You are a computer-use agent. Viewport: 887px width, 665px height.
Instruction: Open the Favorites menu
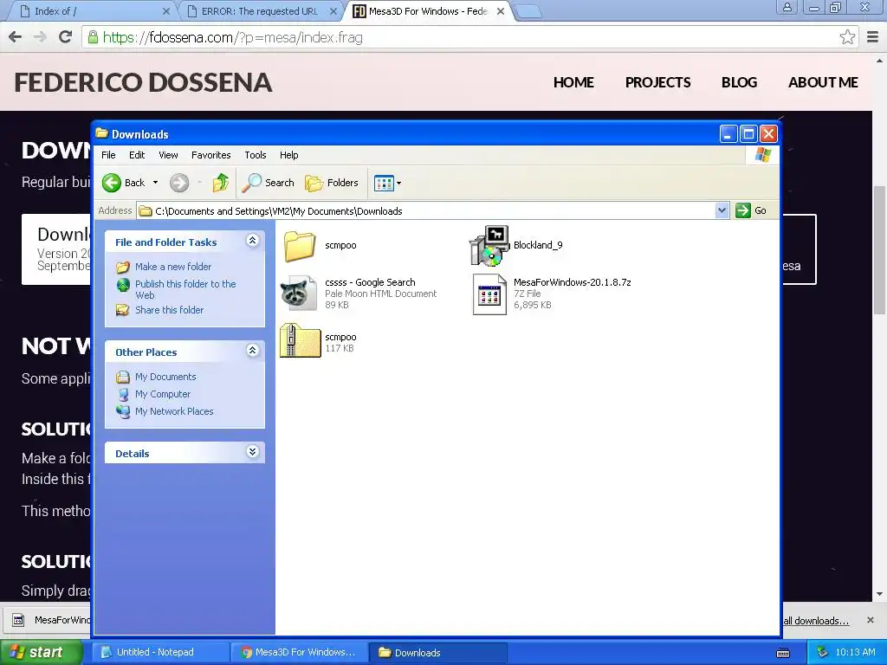point(211,155)
